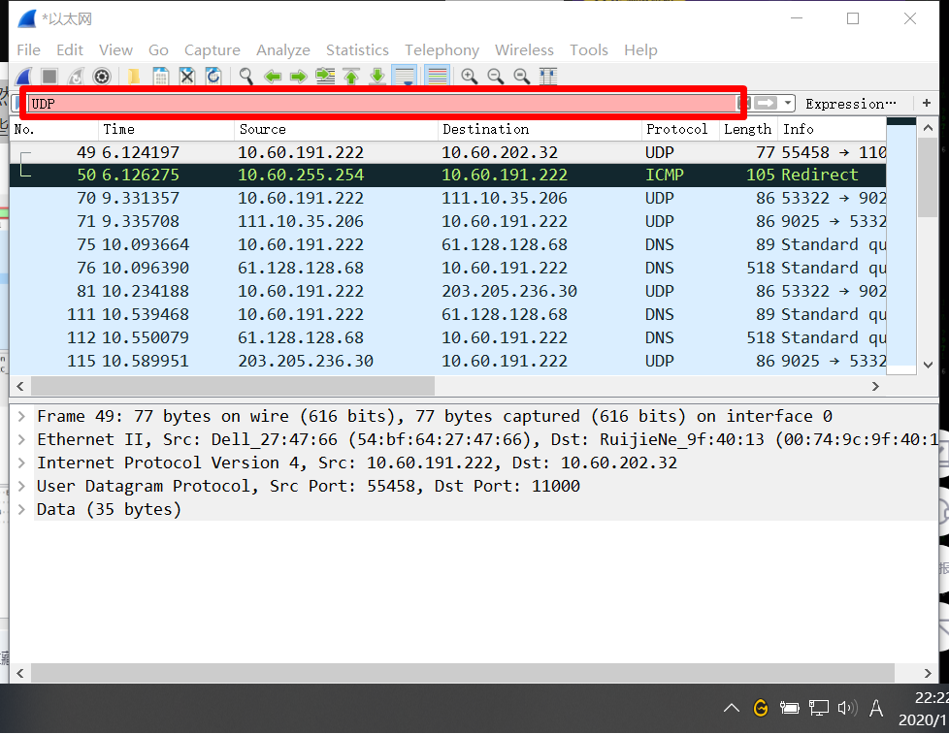
Task: Sort packets by the No. column
Action: (x=54, y=129)
